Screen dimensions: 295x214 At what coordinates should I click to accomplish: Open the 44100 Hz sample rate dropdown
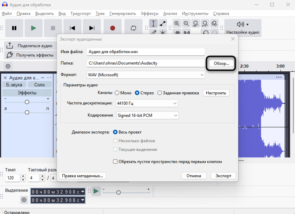coord(146,103)
